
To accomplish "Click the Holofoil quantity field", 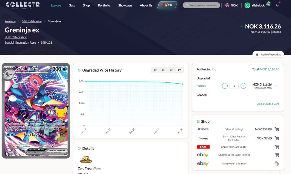I will 234,86.
